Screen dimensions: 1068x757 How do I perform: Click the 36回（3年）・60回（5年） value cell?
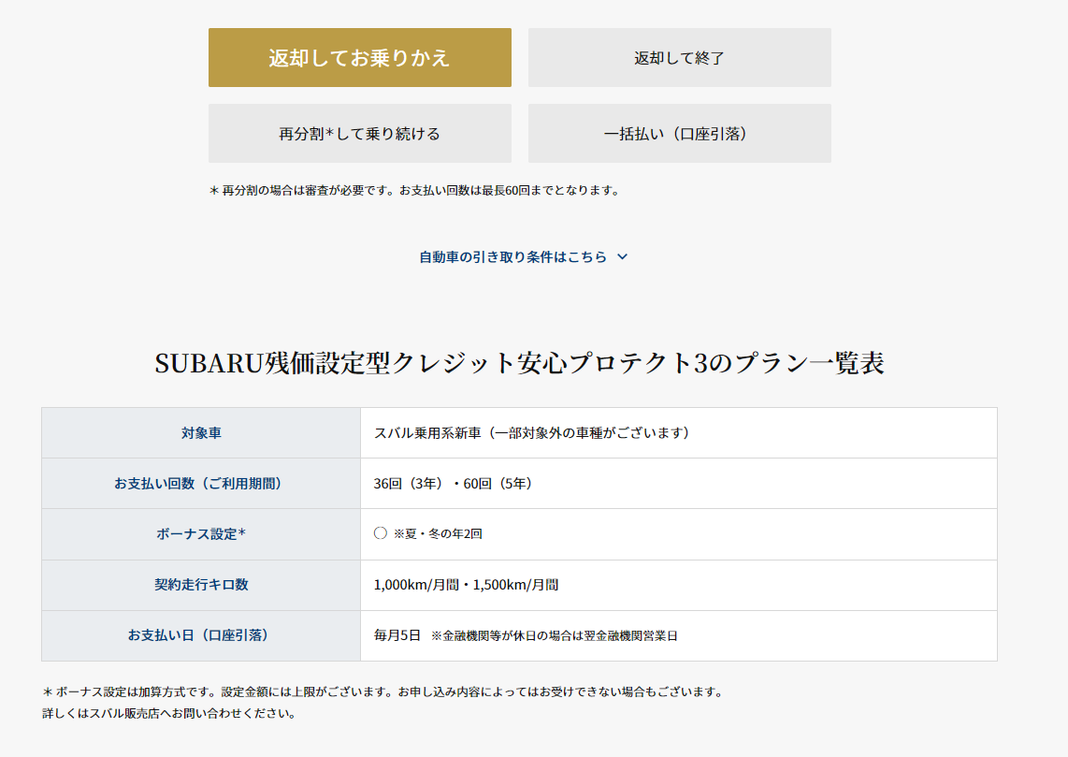click(x=453, y=484)
